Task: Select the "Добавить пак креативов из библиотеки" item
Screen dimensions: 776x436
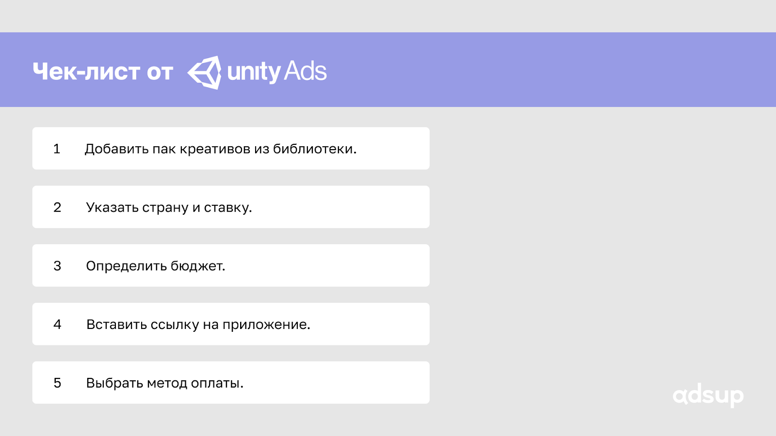Action: pyautogui.click(x=221, y=149)
